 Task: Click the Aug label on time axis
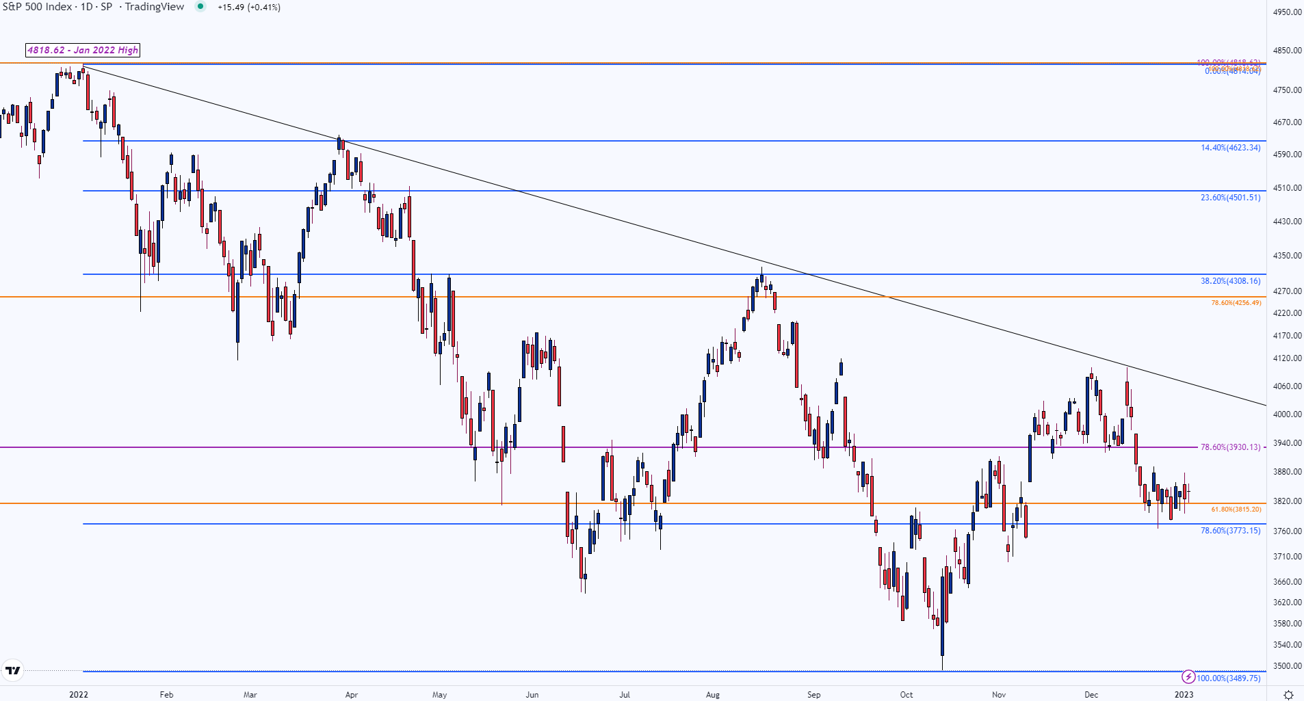(713, 695)
